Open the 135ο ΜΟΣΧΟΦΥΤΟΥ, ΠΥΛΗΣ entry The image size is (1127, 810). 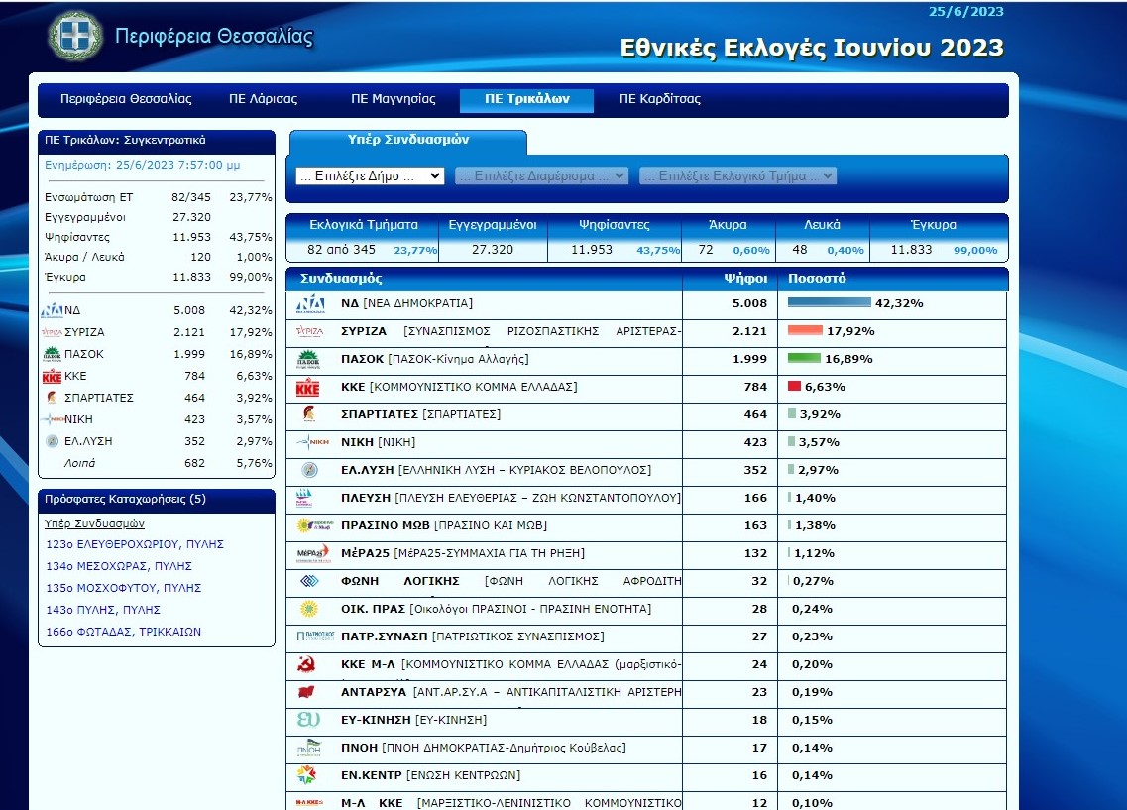pyautogui.click(x=124, y=588)
